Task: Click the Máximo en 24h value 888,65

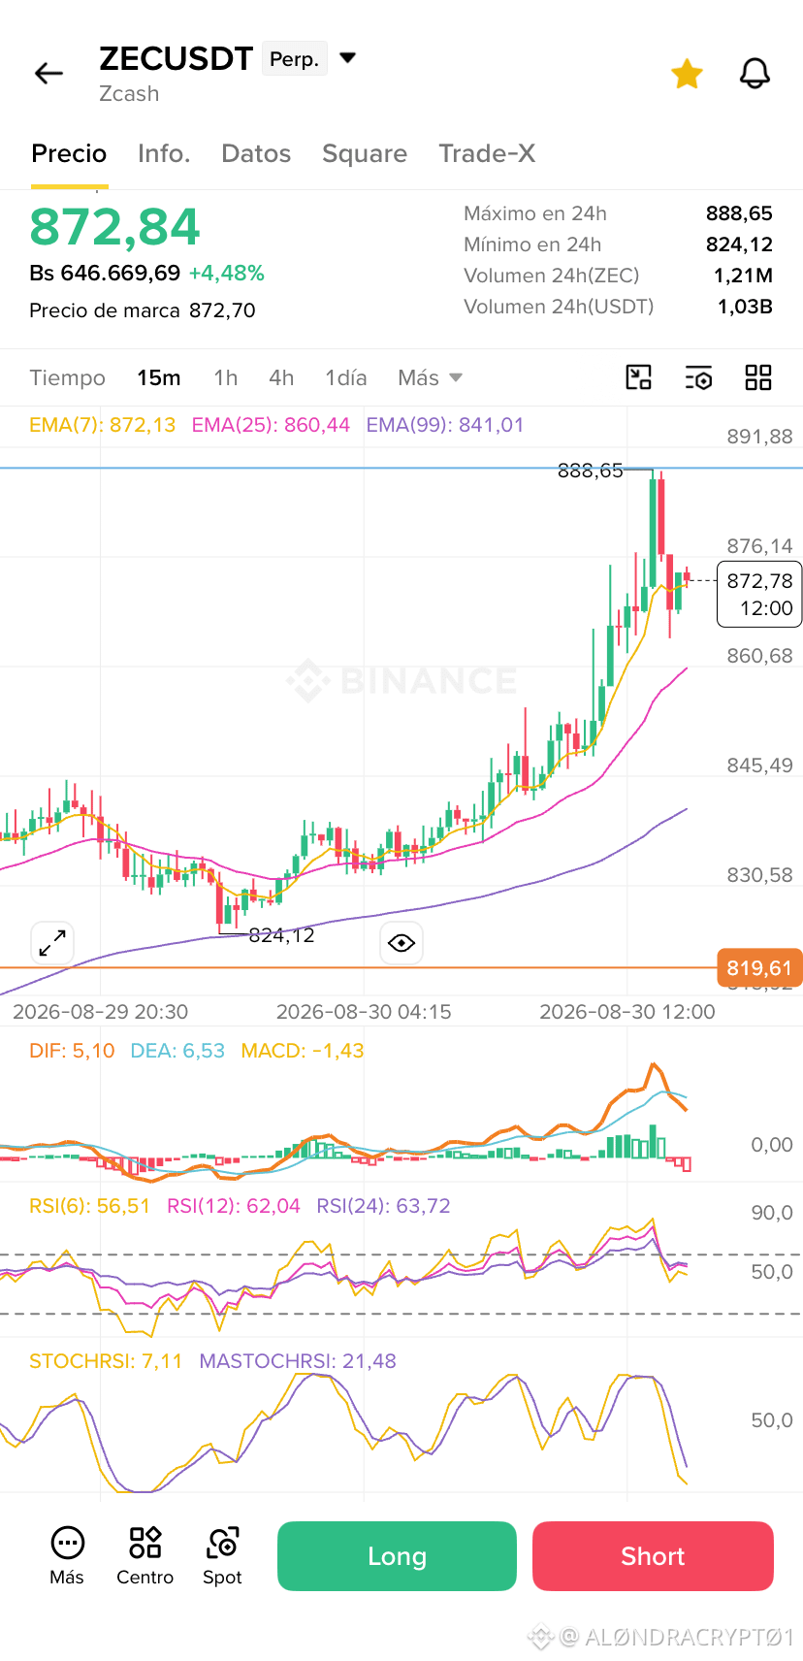Action: pyautogui.click(x=739, y=213)
